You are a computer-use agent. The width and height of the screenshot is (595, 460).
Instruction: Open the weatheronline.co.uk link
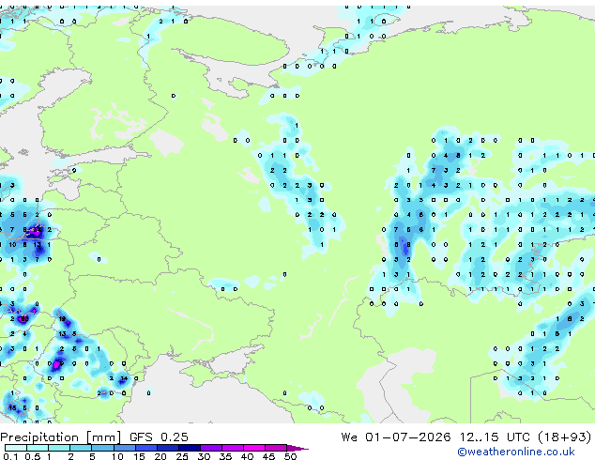(x=516, y=452)
